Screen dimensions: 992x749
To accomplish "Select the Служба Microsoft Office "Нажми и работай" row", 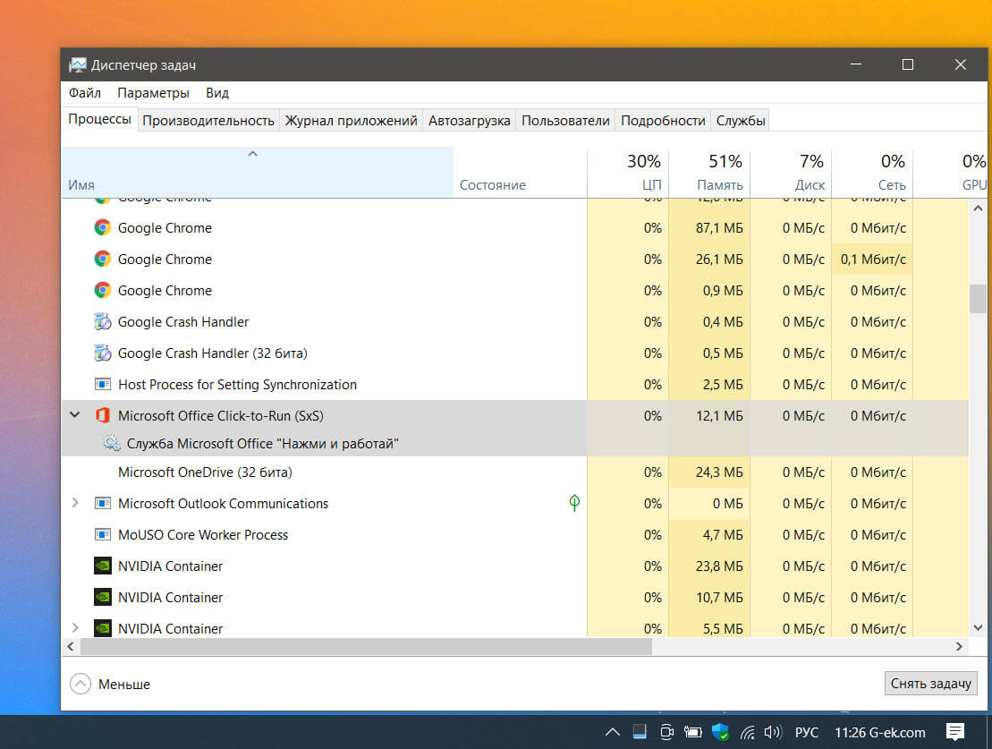I will (515, 443).
